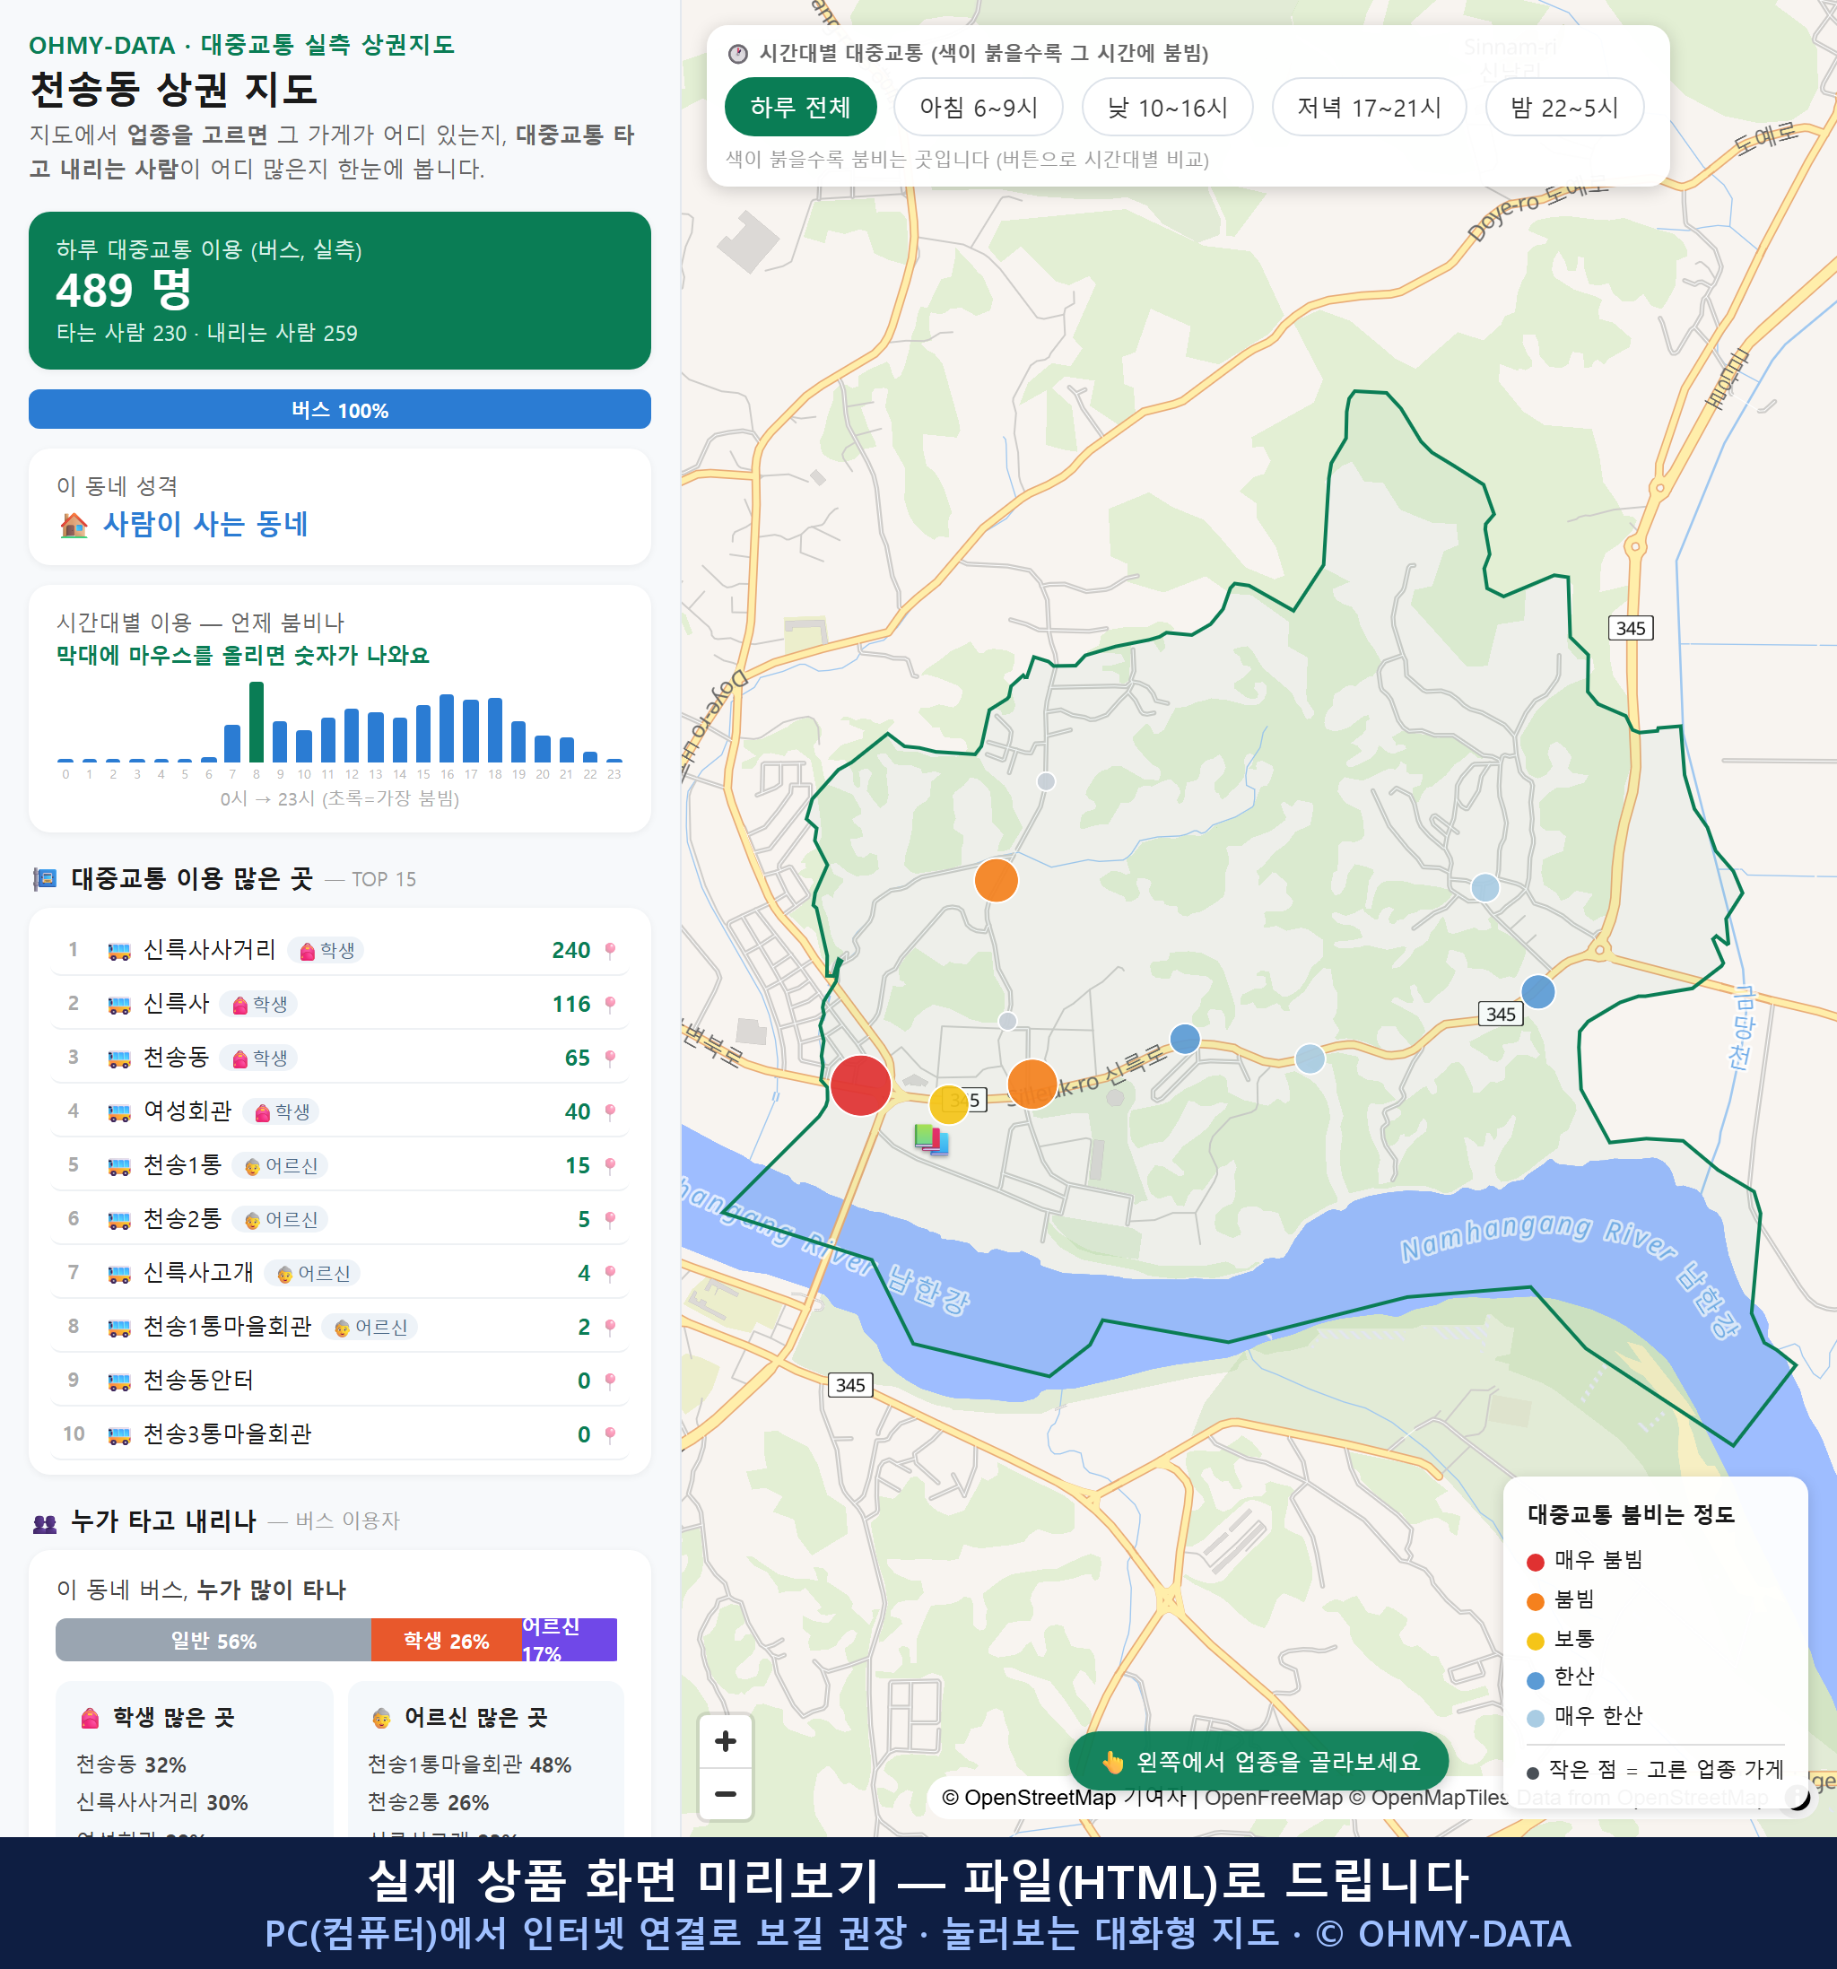1837x1969 pixels.
Task: Click the yellow marker beside the 345 badge
Action: point(949,1104)
